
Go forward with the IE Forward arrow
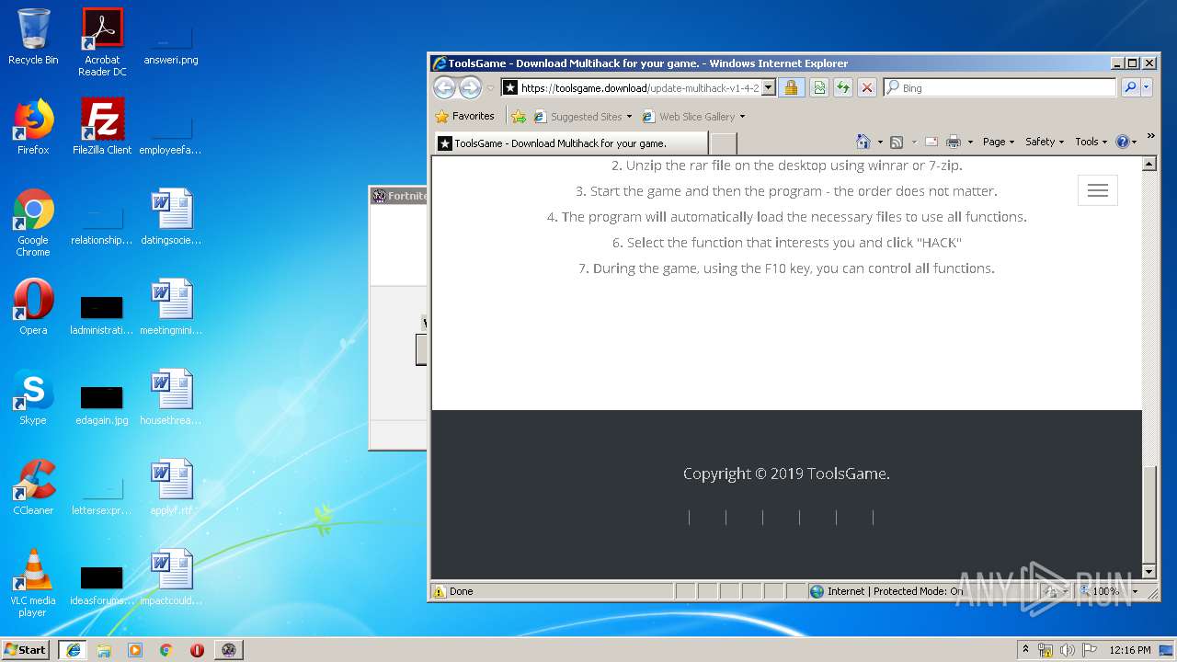pyautogui.click(x=470, y=88)
